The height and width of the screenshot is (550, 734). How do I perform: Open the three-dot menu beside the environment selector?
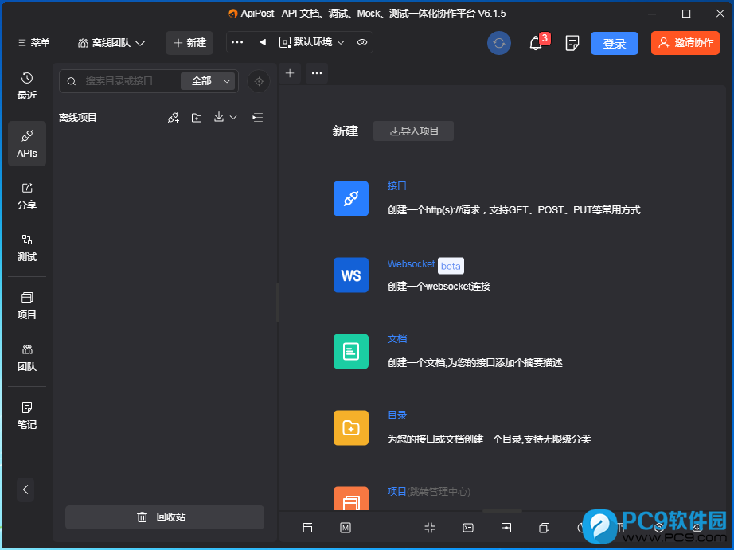click(237, 42)
